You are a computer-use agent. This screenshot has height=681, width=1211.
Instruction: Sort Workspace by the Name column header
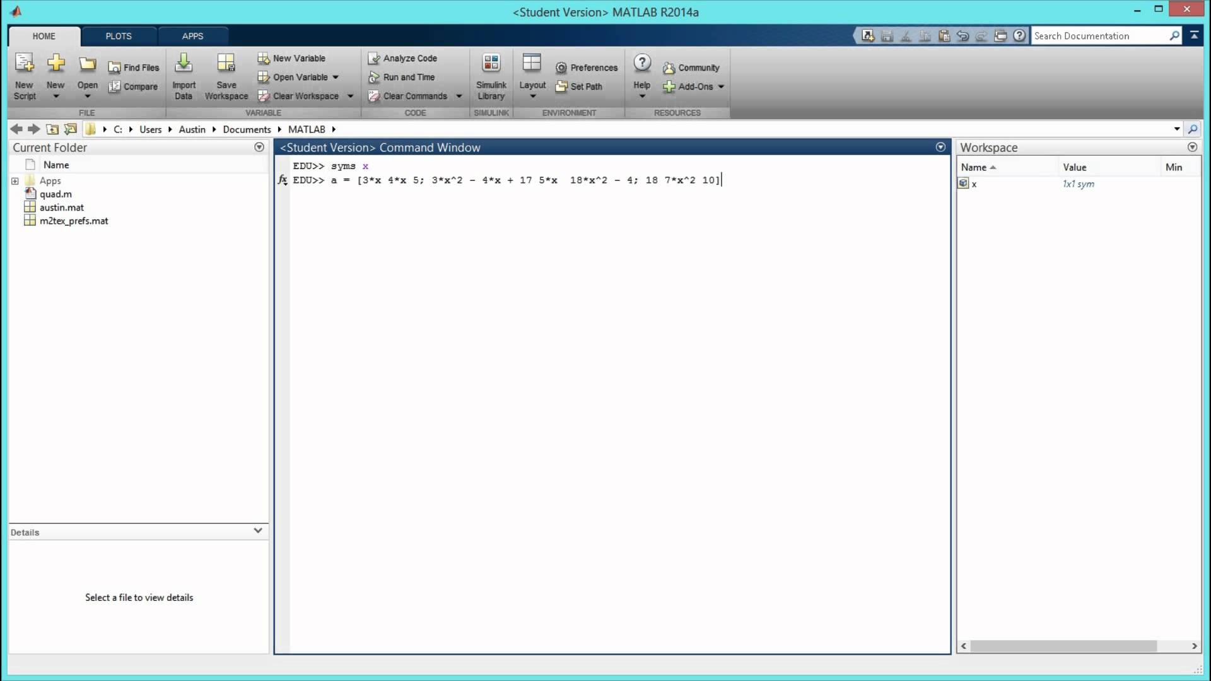[1007, 167]
